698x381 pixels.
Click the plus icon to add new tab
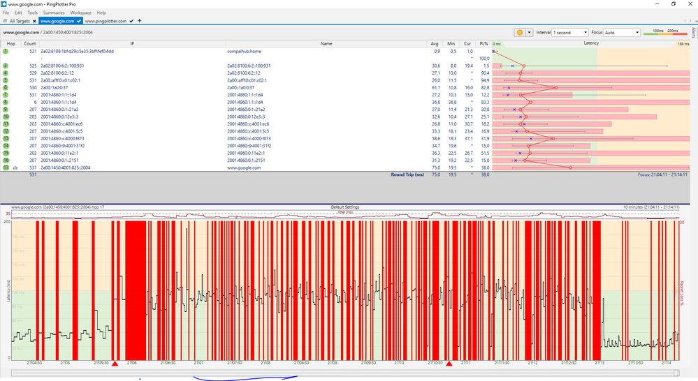140,21
